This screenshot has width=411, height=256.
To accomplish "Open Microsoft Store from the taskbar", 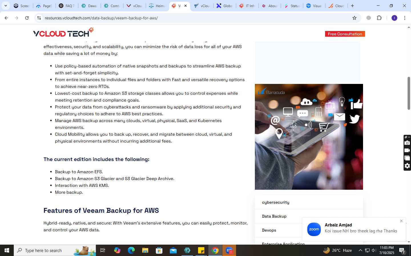I will coord(159,250).
